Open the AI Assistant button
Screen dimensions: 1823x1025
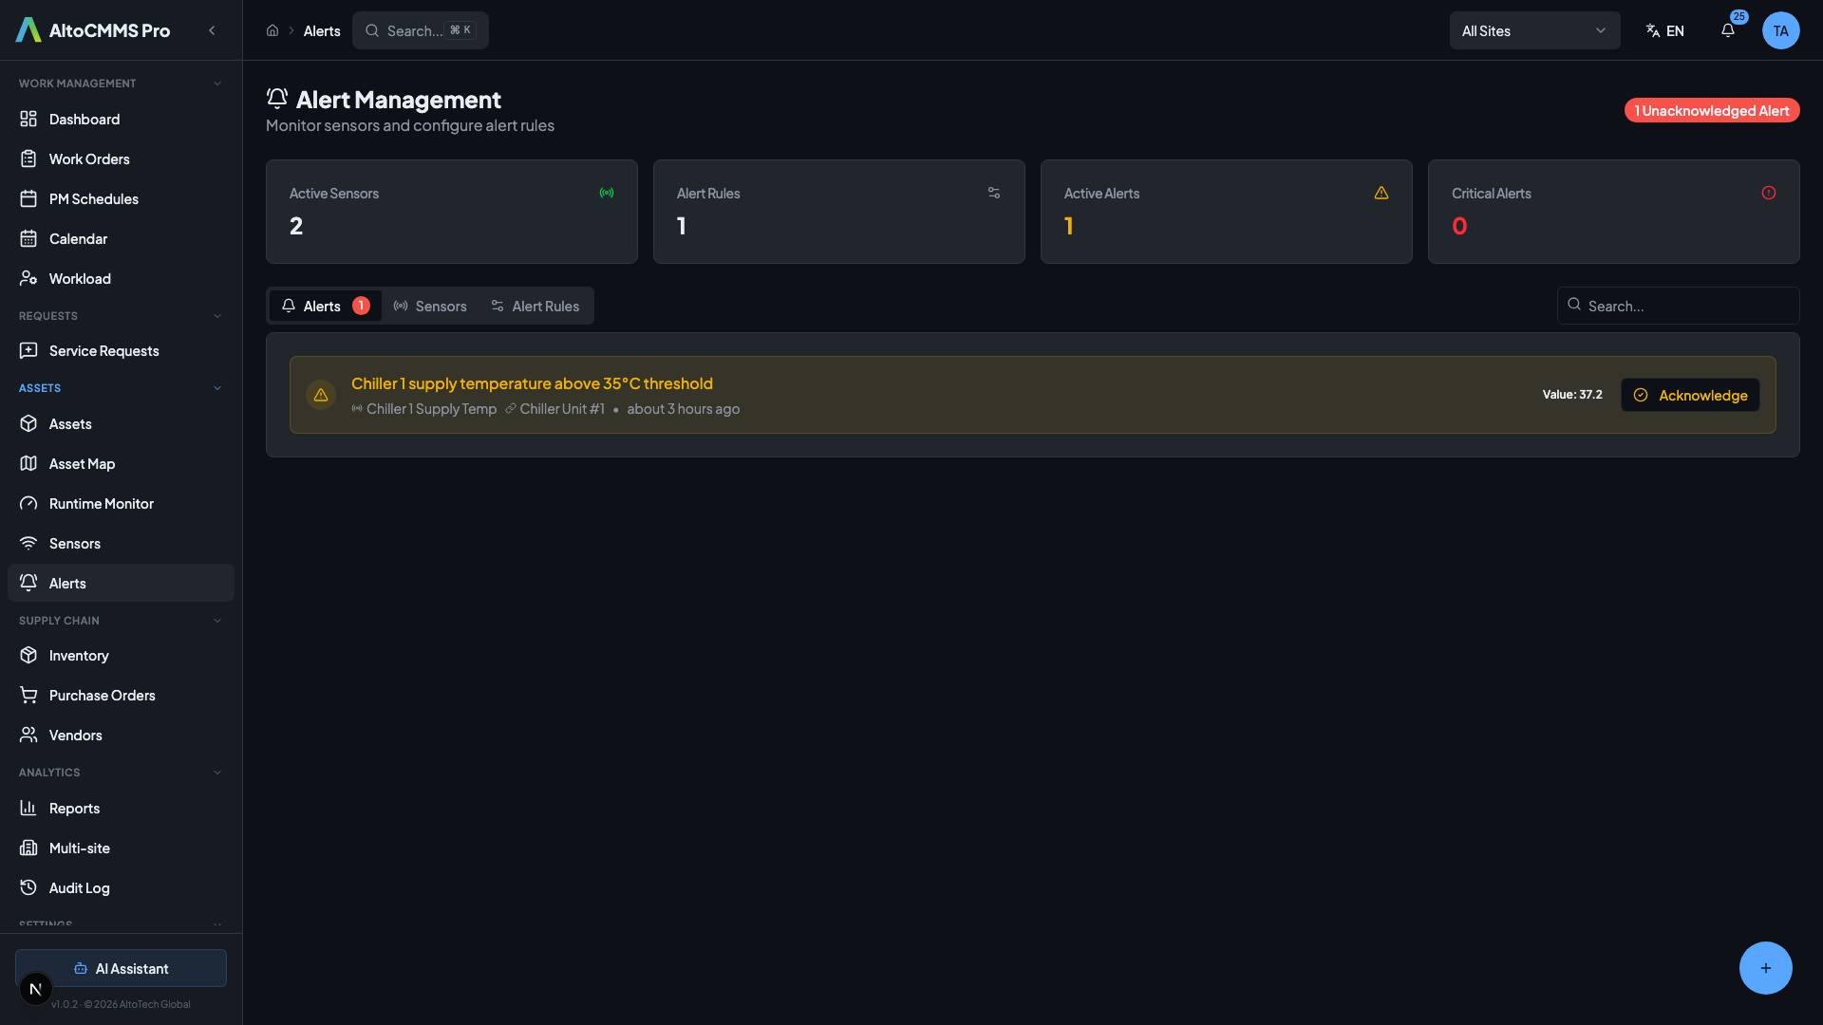(121, 968)
